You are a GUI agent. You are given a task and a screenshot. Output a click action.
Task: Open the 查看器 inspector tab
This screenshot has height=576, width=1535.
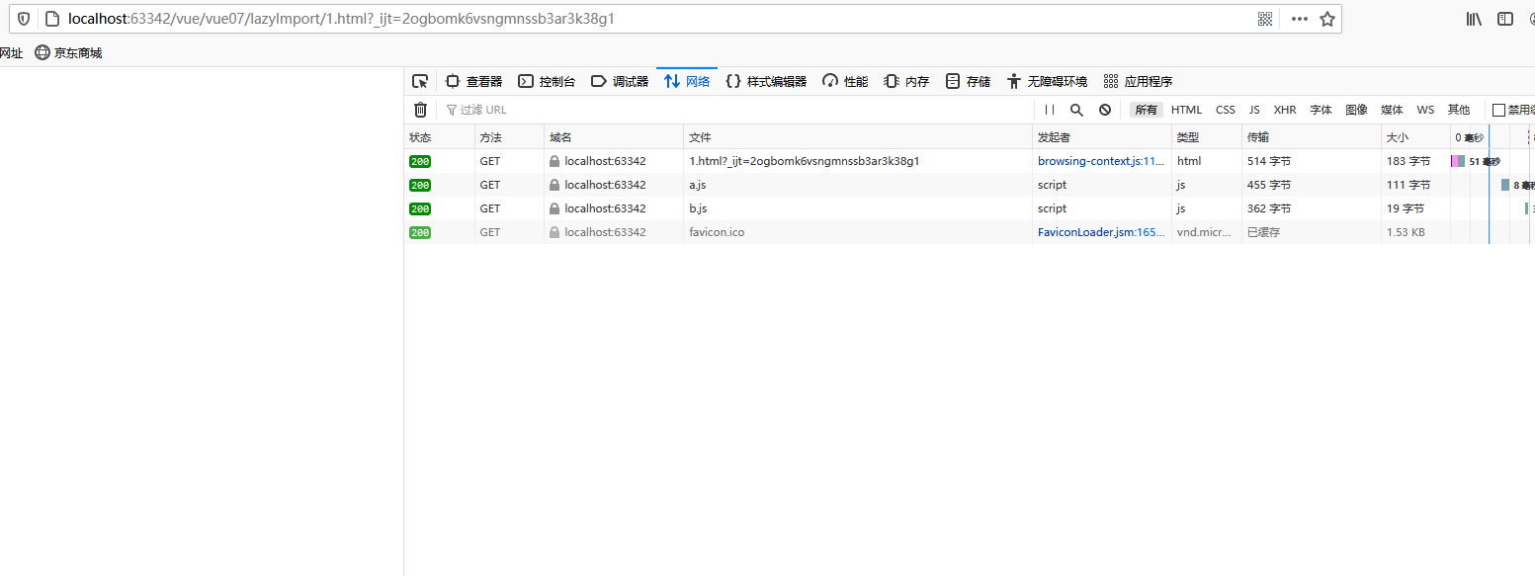(473, 81)
